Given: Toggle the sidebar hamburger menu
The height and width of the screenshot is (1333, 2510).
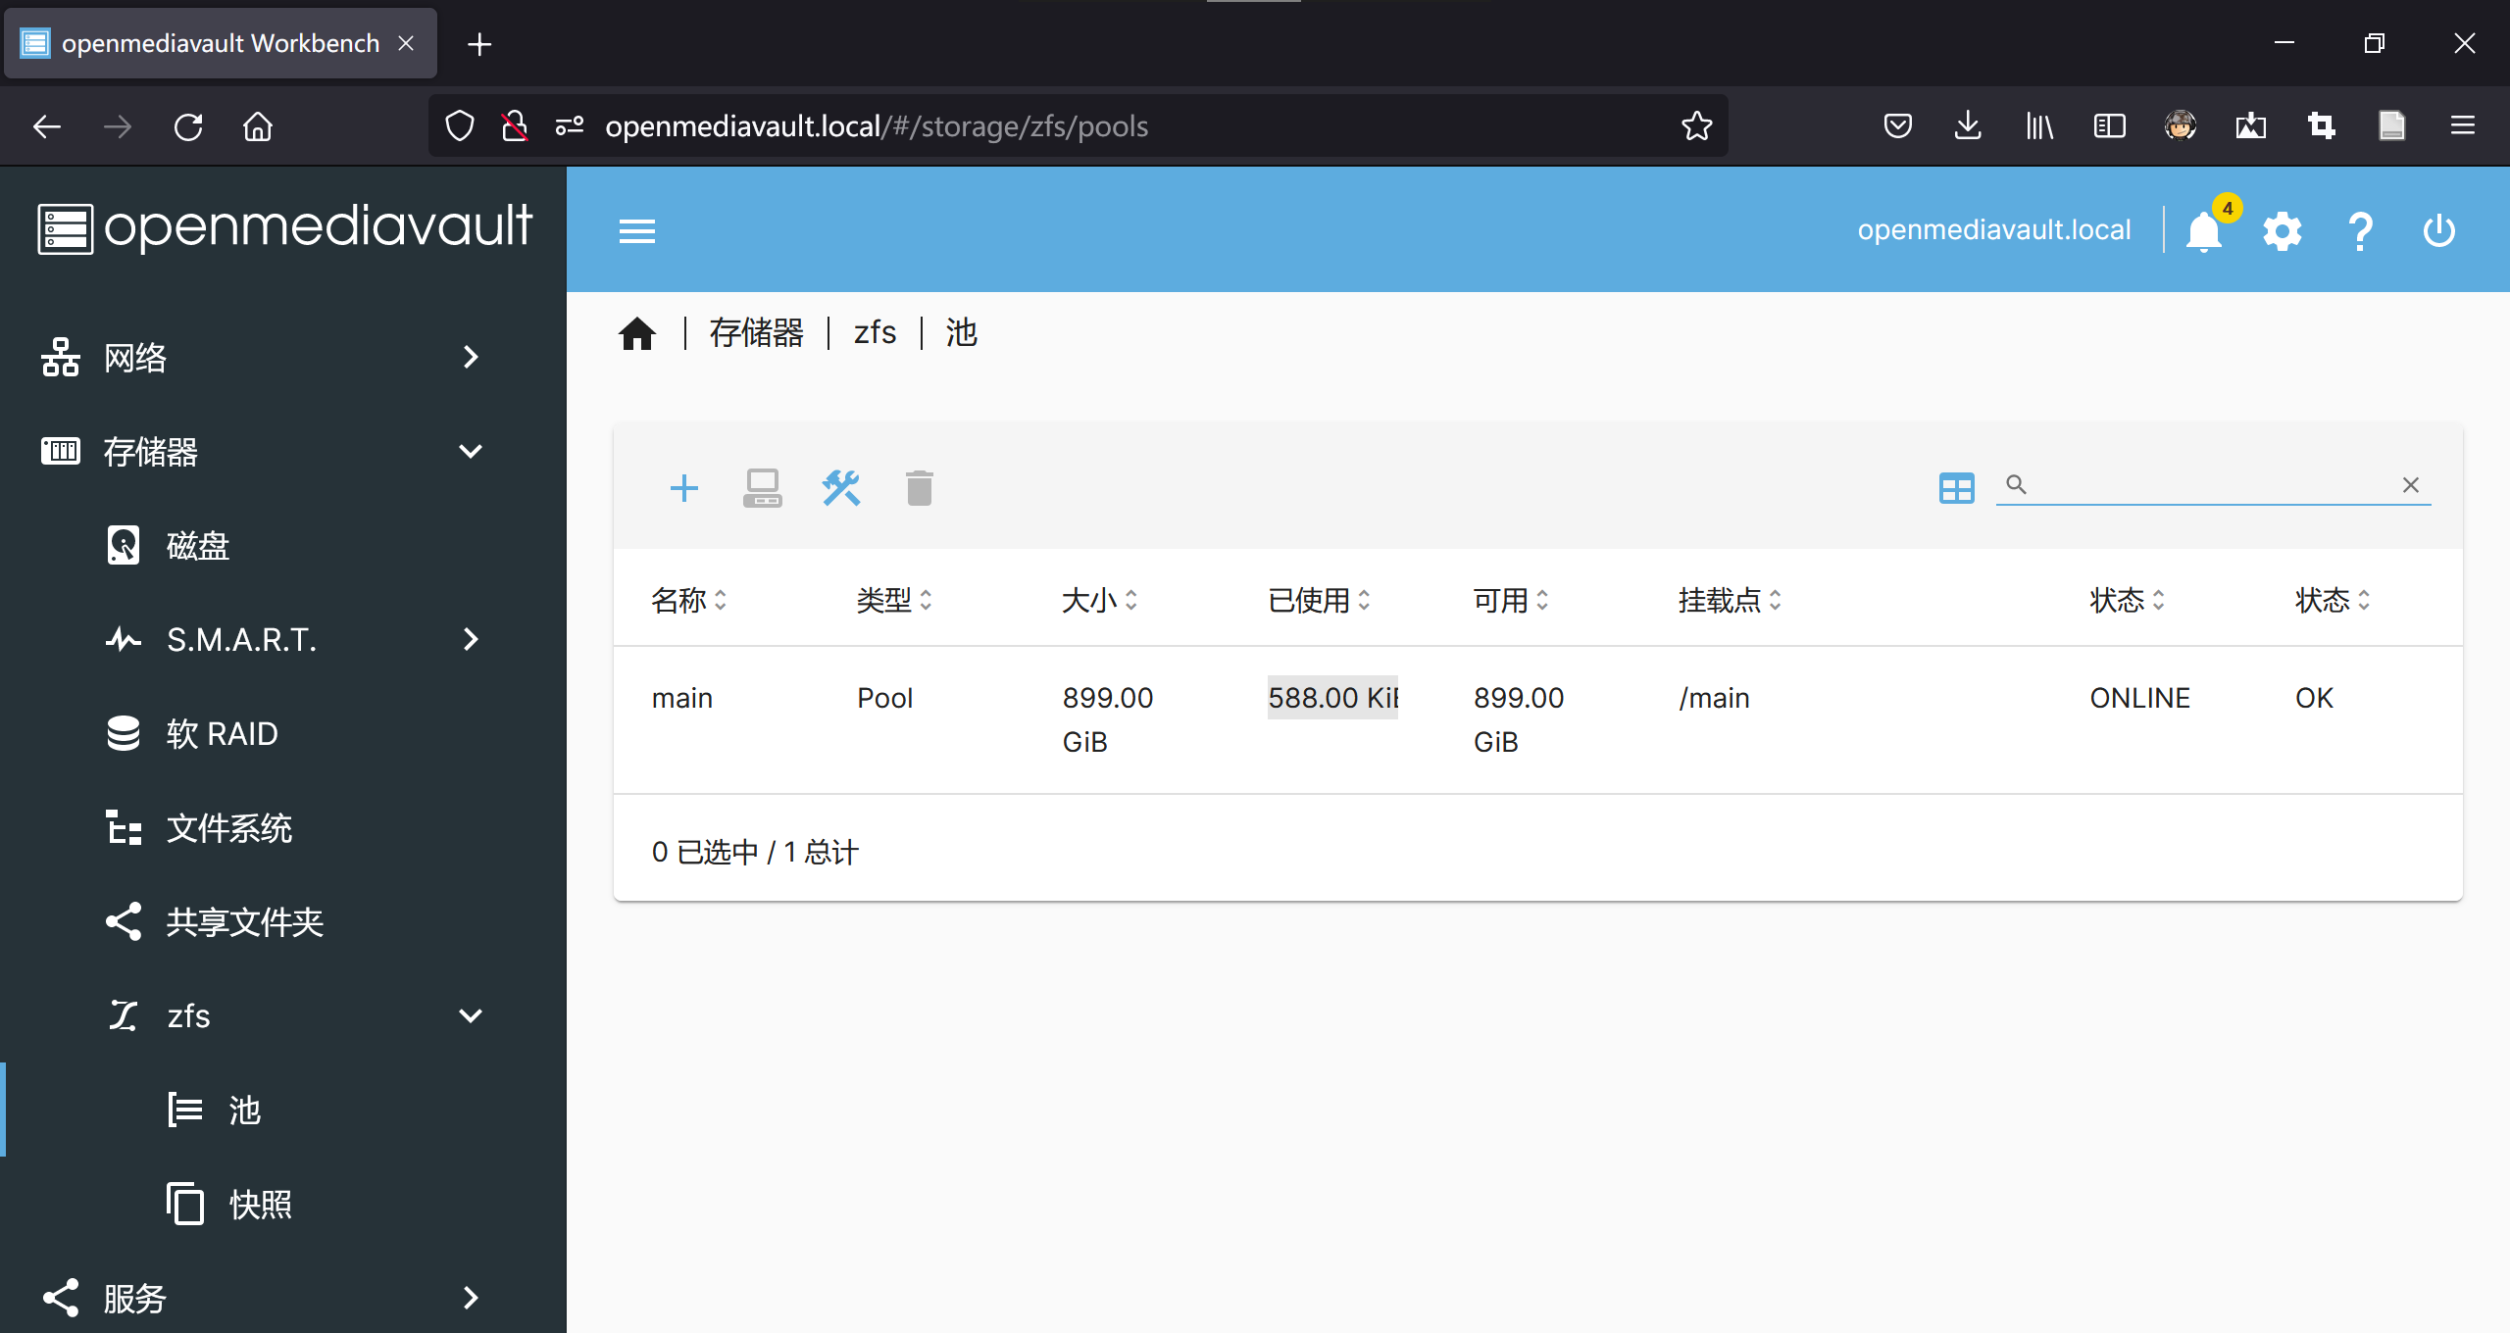Looking at the screenshot, I should click(x=636, y=232).
